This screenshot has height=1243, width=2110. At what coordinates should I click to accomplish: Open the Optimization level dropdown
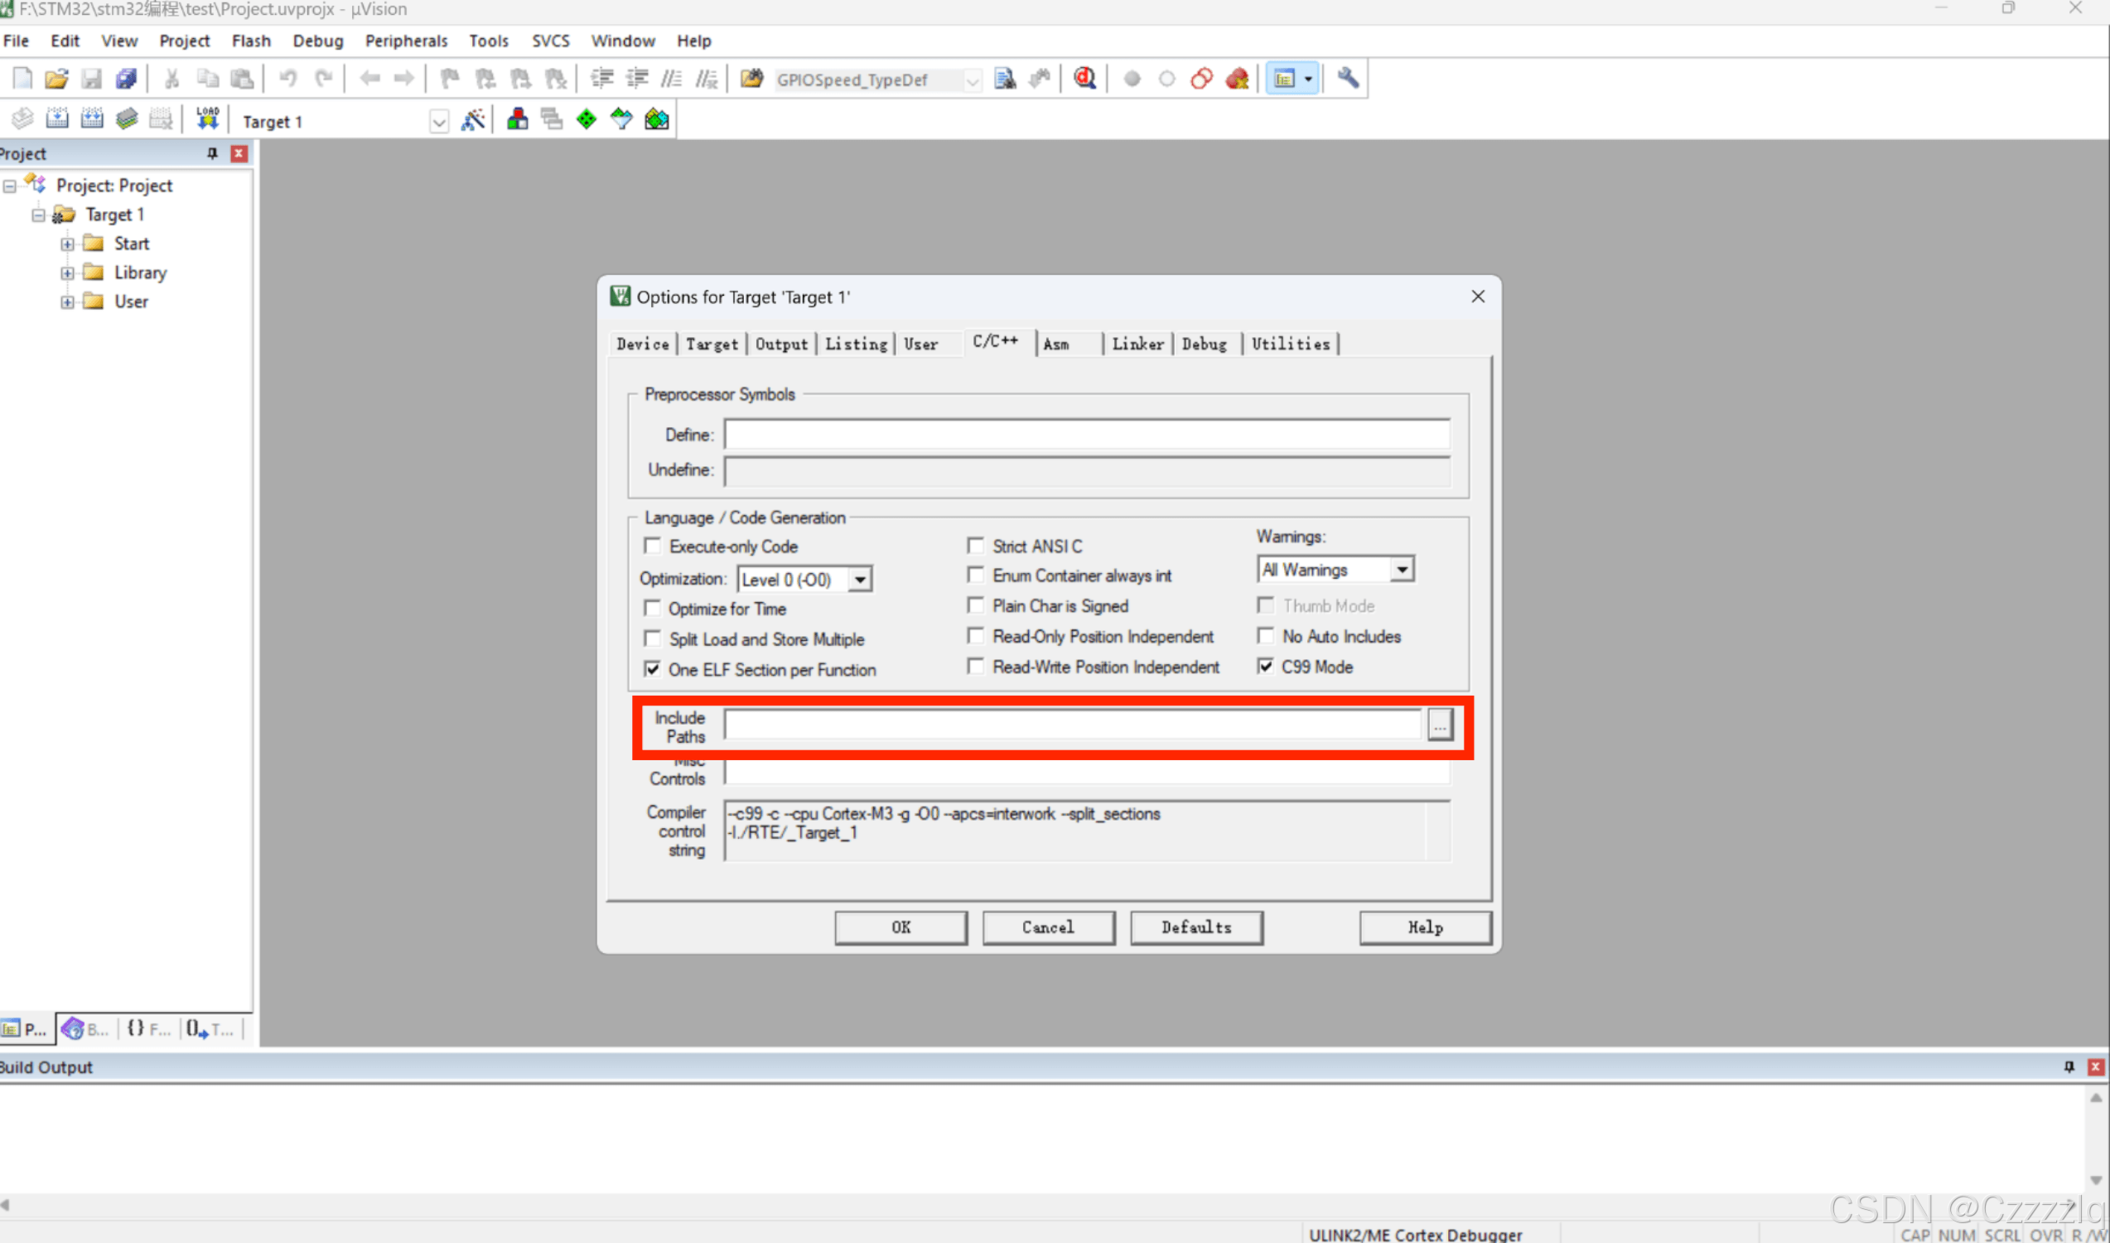coord(859,580)
